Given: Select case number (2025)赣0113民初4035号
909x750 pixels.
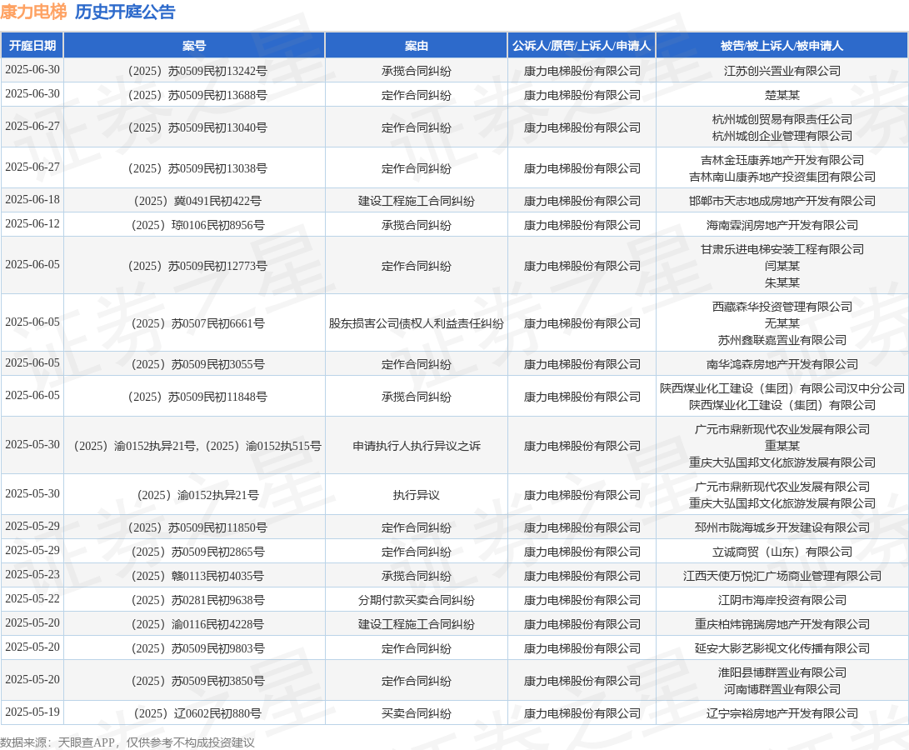Looking at the screenshot, I should click(x=197, y=576).
